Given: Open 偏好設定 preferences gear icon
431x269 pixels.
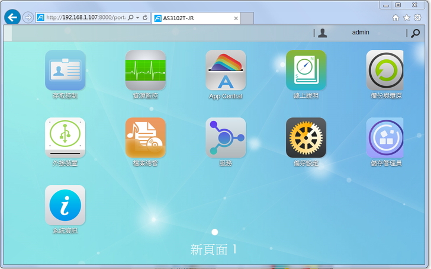Looking at the screenshot, I should click(x=305, y=137).
